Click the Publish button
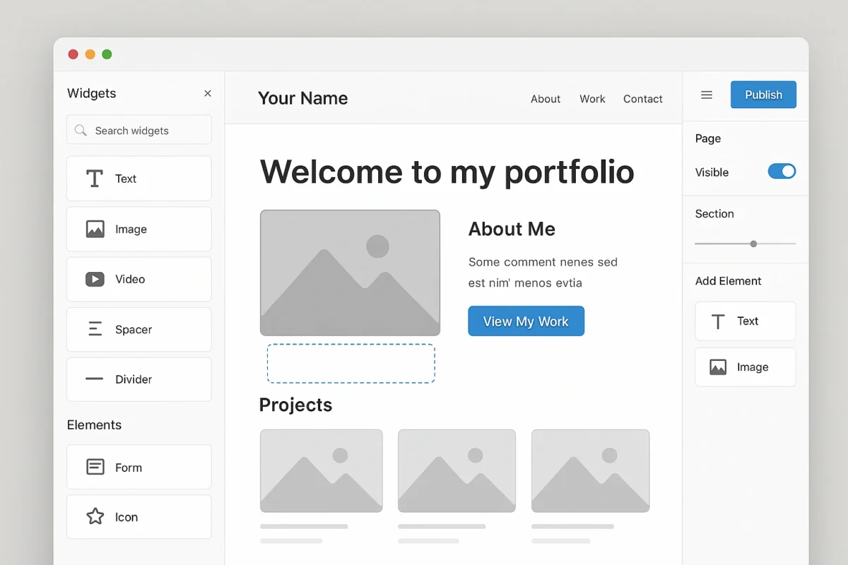Screen dimensions: 848x565 763,94
